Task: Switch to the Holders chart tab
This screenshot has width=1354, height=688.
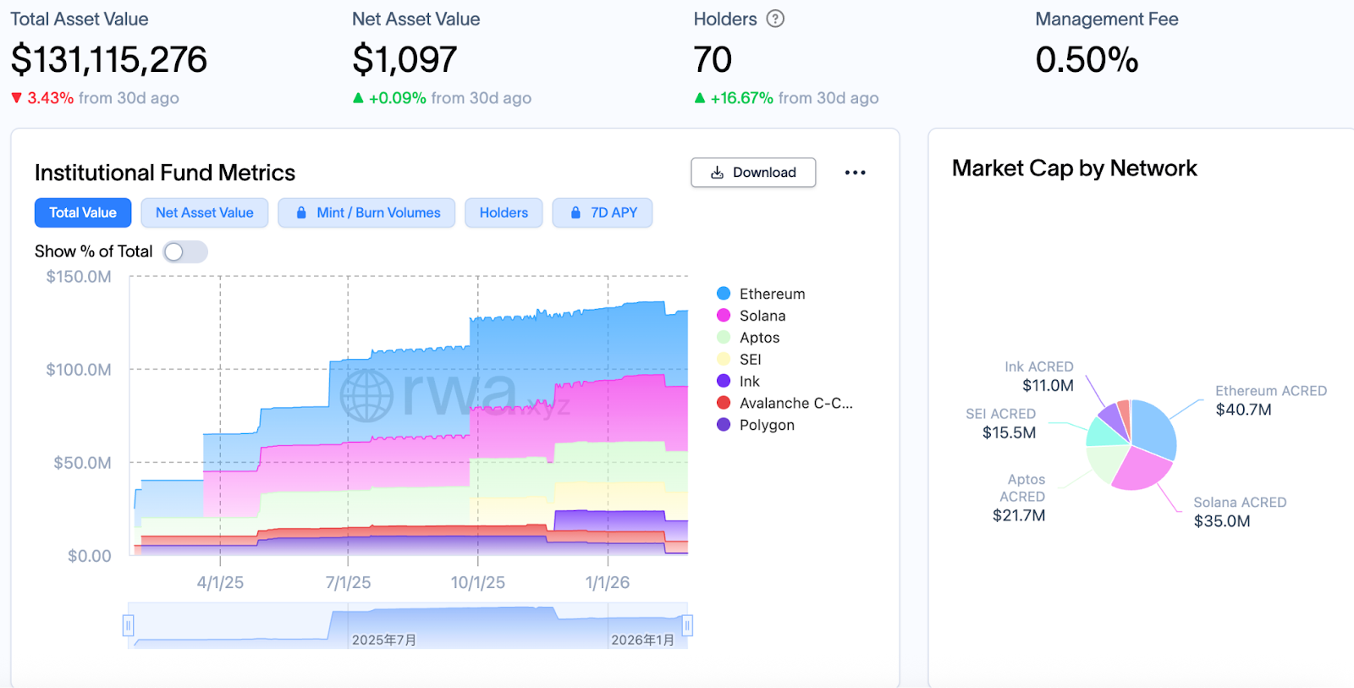Action: coord(504,213)
